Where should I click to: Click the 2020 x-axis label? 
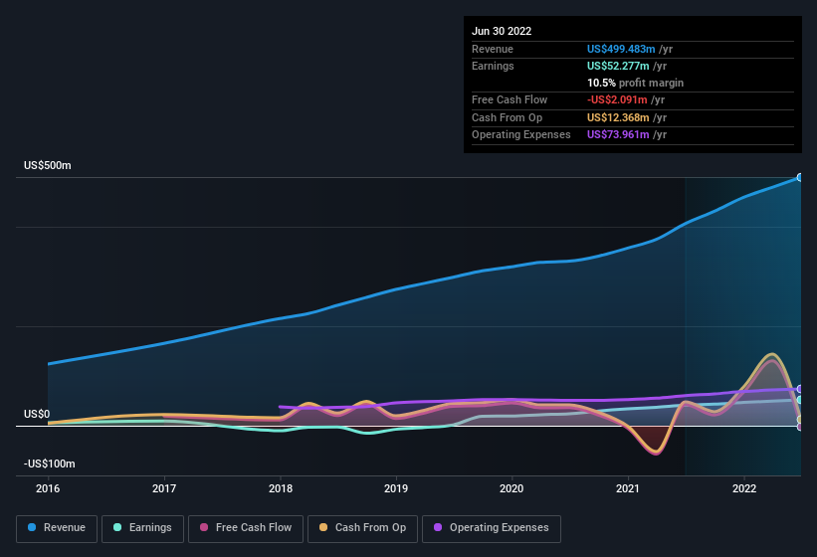point(511,488)
